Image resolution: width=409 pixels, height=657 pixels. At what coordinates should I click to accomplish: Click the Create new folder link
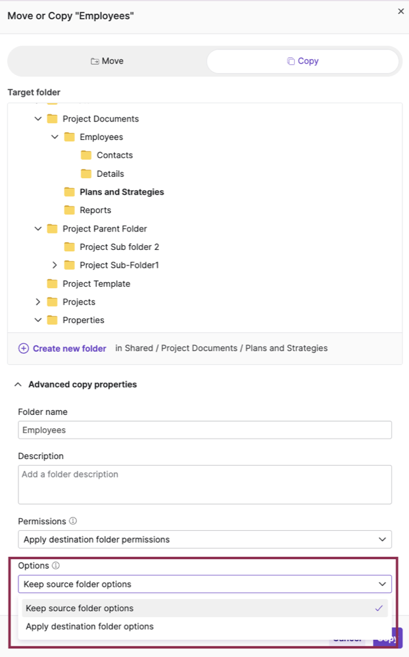[x=70, y=348]
